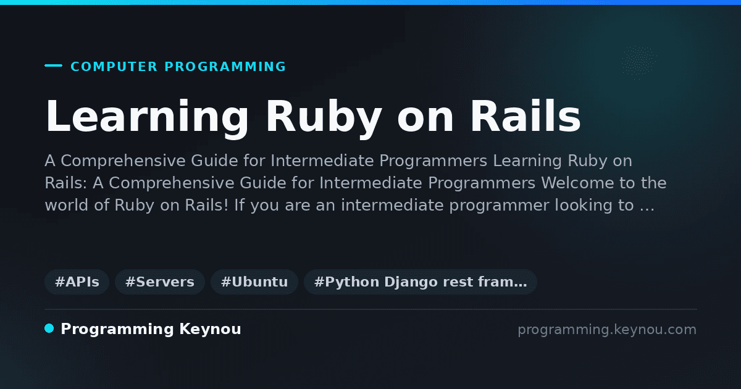Viewport: 741px width, 389px height.
Task: Open the #Ubuntu tag
Action: pyautogui.click(x=254, y=282)
